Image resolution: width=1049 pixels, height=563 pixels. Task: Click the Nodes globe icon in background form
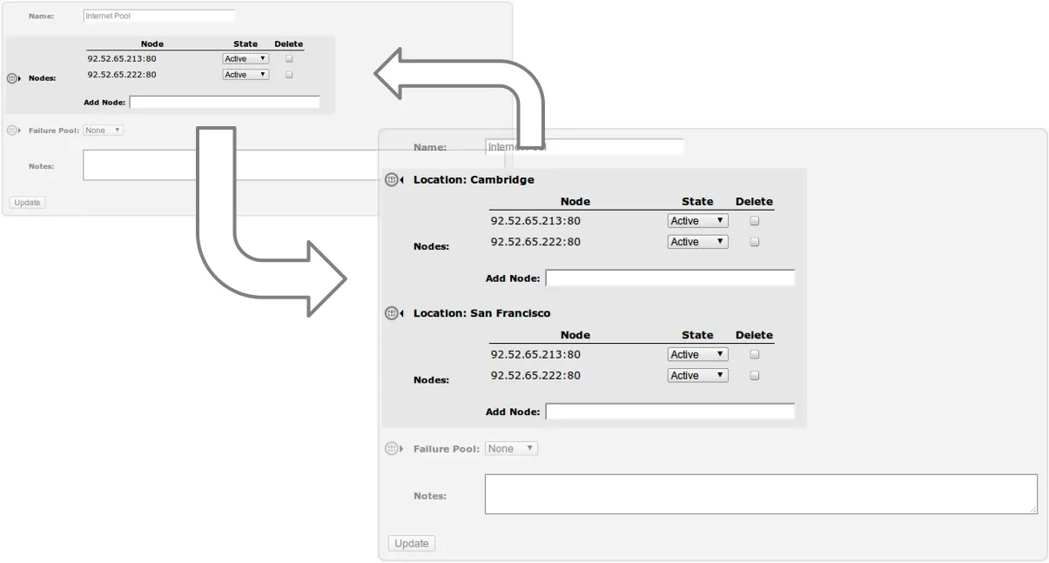click(13, 78)
